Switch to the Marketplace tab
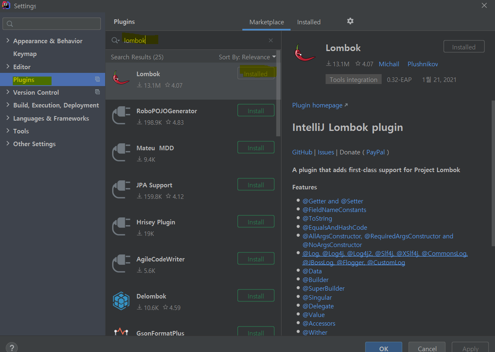Screen dimensions: 495x352 click(267, 22)
